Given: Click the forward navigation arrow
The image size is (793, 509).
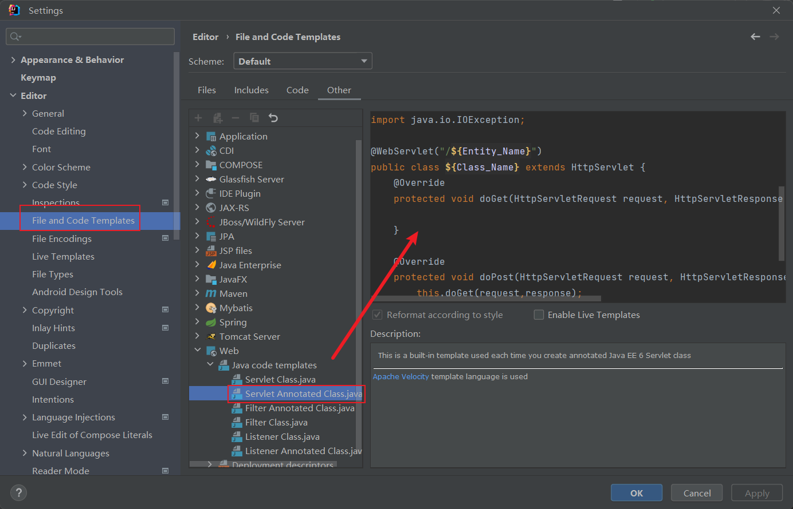Looking at the screenshot, I should point(774,37).
